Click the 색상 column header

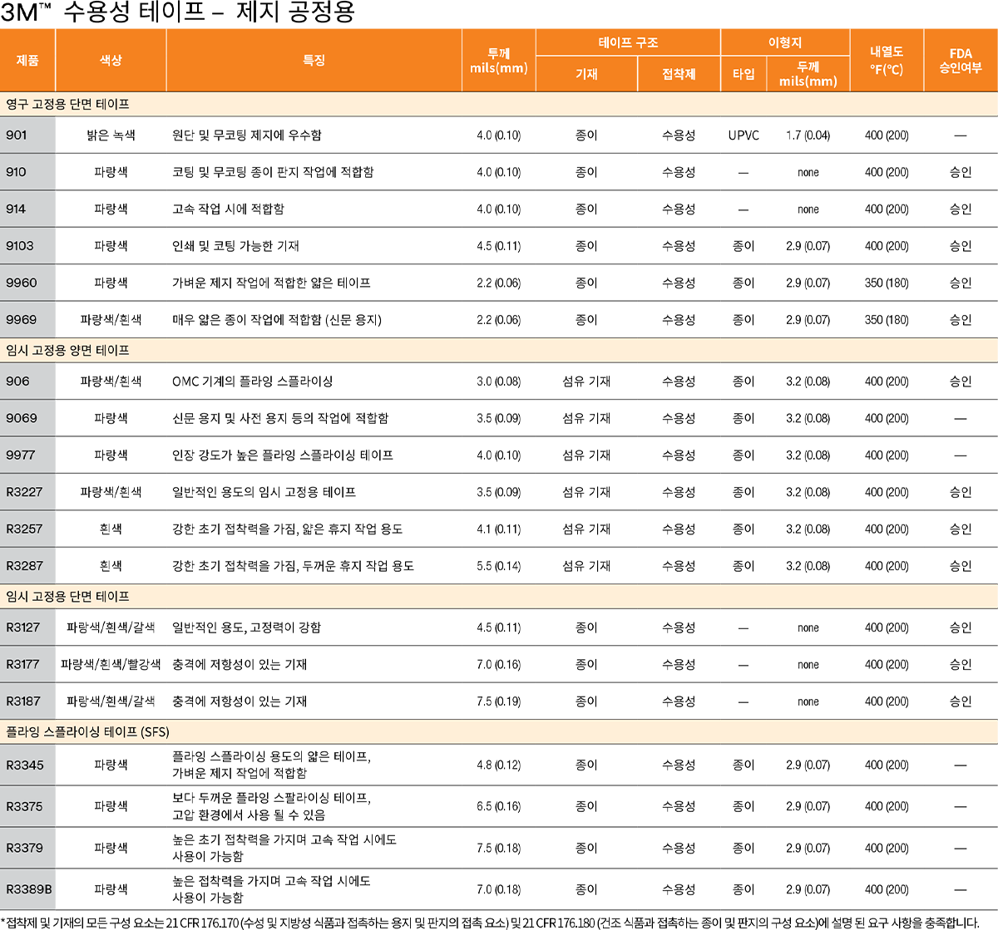111,60
